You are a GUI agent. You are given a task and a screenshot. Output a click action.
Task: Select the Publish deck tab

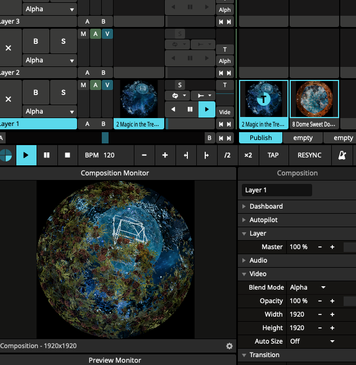coord(260,138)
